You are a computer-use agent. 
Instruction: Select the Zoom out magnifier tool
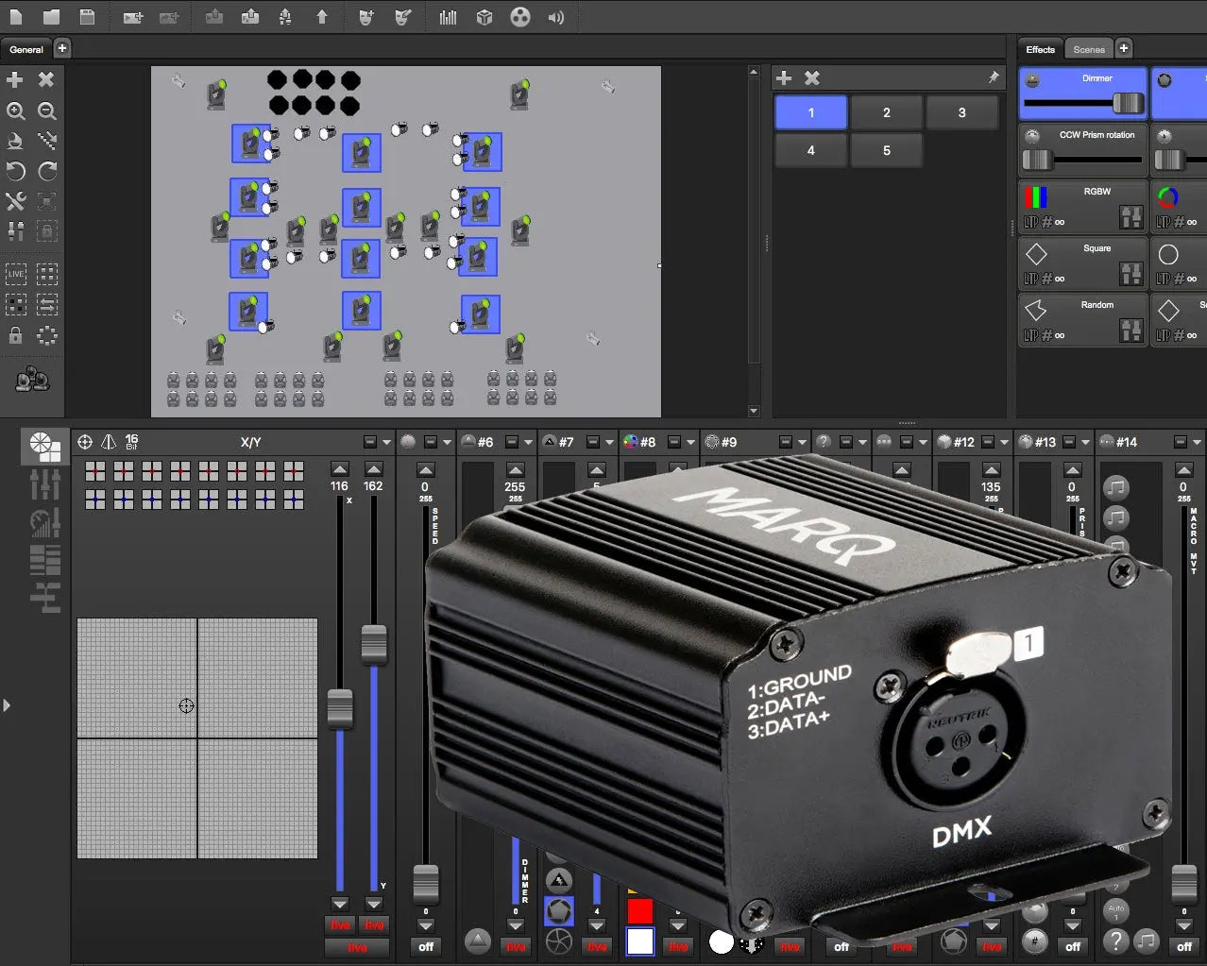tap(46, 111)
